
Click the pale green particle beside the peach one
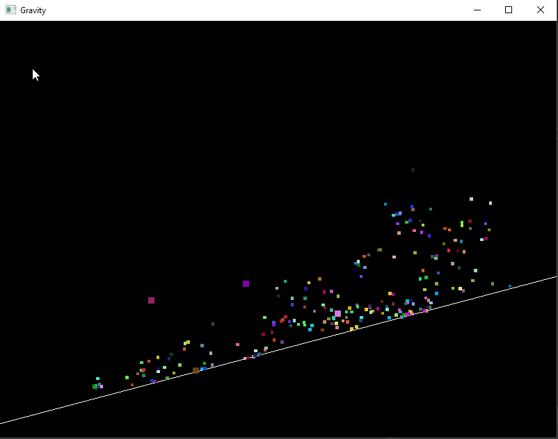coord(471,199)
